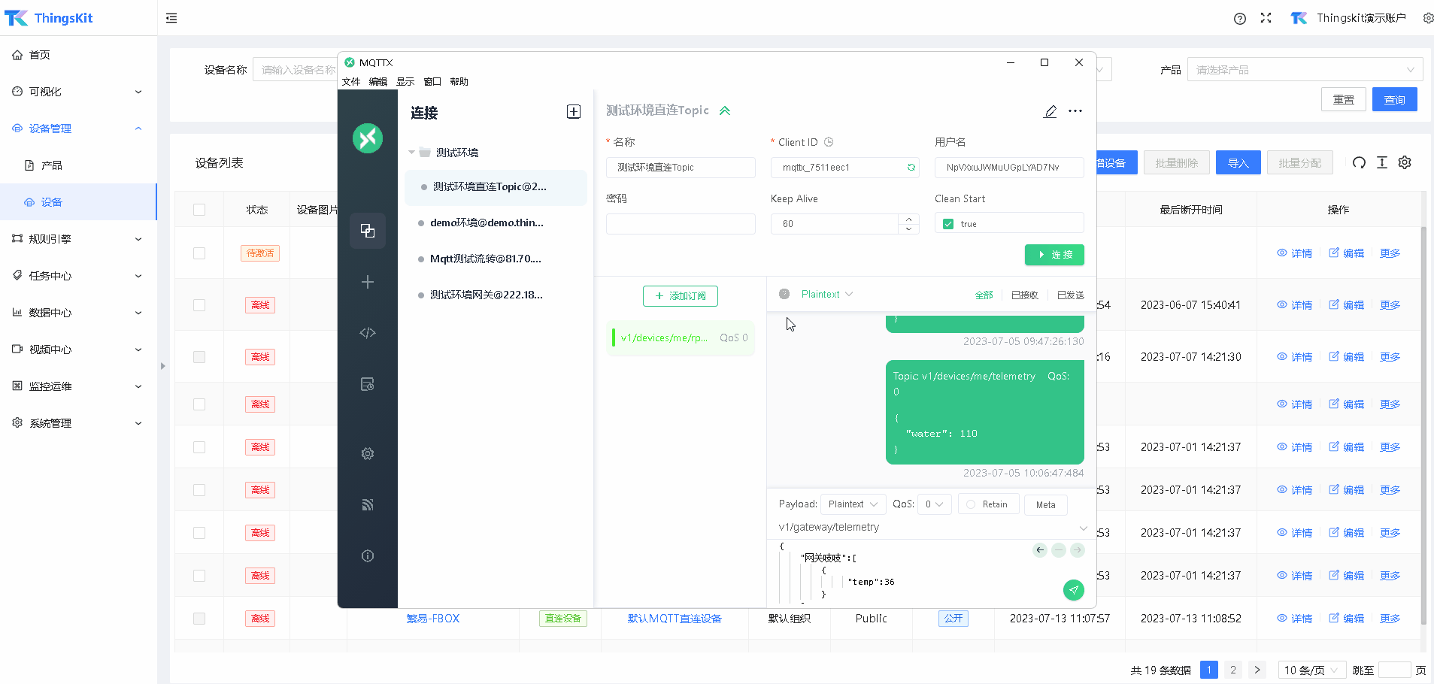Click the Keep Alive input field
This screenshot has width=1434, height=684.
835,224
